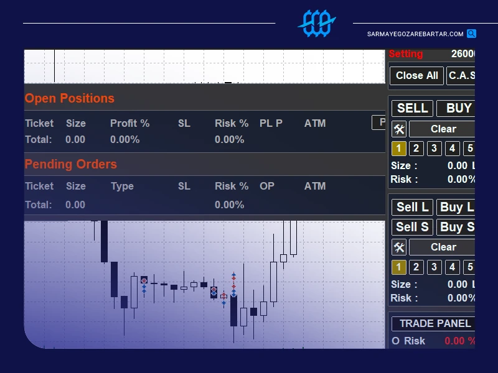This screenshot has width=498, height=373.
Task: Click the Sell S button
Action: click(412, 227)
